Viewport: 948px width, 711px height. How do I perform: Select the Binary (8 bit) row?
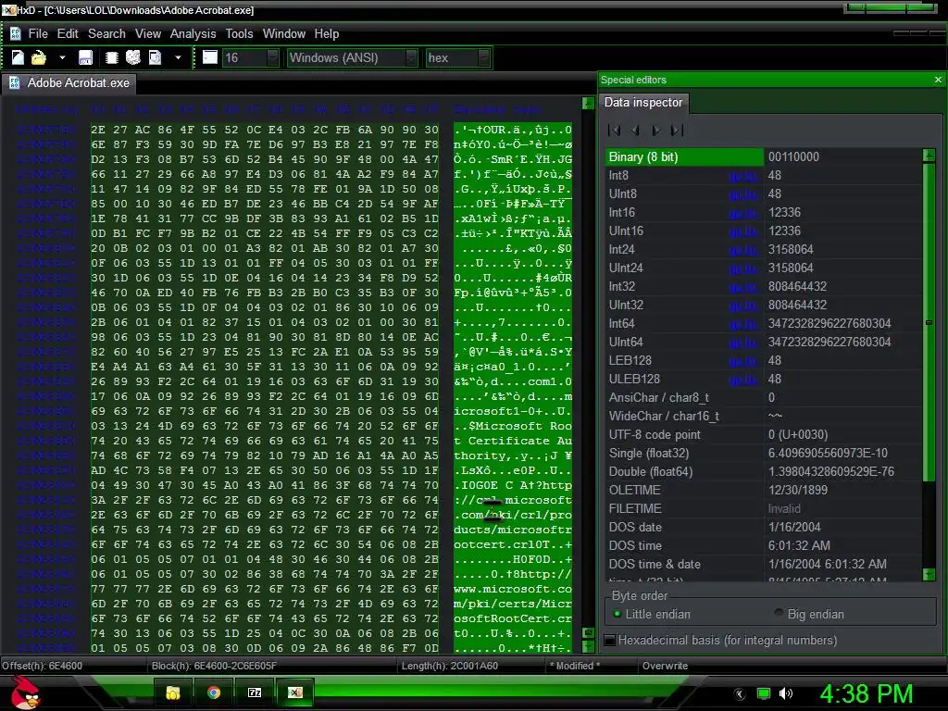click(x=763, y=157)
